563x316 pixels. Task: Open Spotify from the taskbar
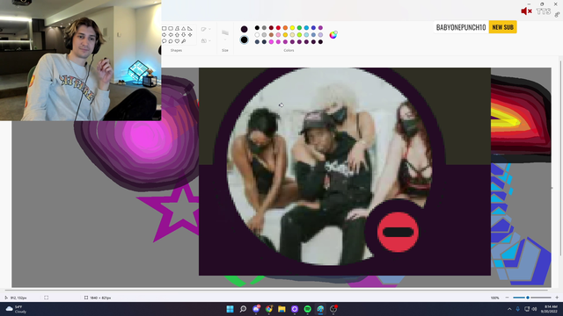pos(308,309)
